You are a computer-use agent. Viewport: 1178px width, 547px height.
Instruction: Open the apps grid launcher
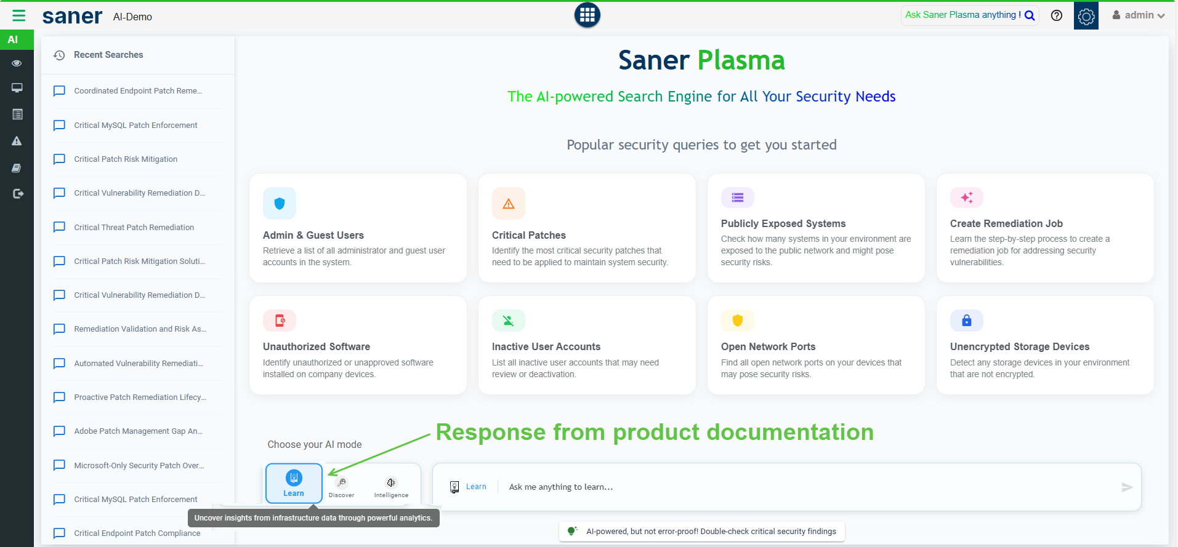pos(587,15)
